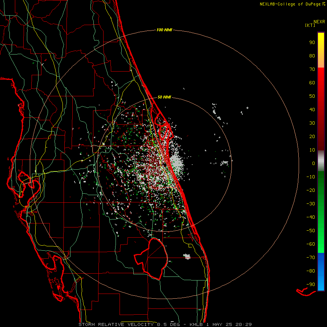The image size is (327, 327).
Task: Click the red lake outline south of the radar
Action: pyautogui.click(x=151, y=259)
